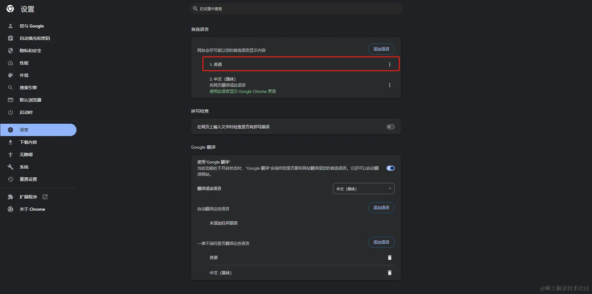The height and width of the screenshot is (294, 592).
Task: Click the 拼写检查 section heading
Action: pos(200,111)
